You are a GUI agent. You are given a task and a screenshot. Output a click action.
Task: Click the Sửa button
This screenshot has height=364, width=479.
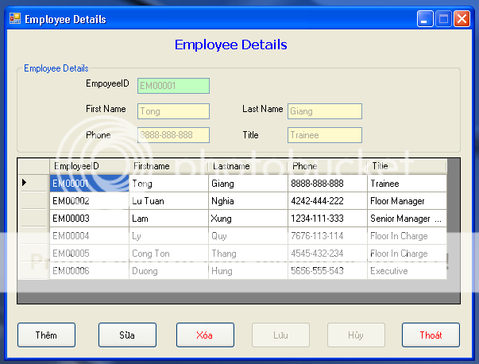click(127, 335)
